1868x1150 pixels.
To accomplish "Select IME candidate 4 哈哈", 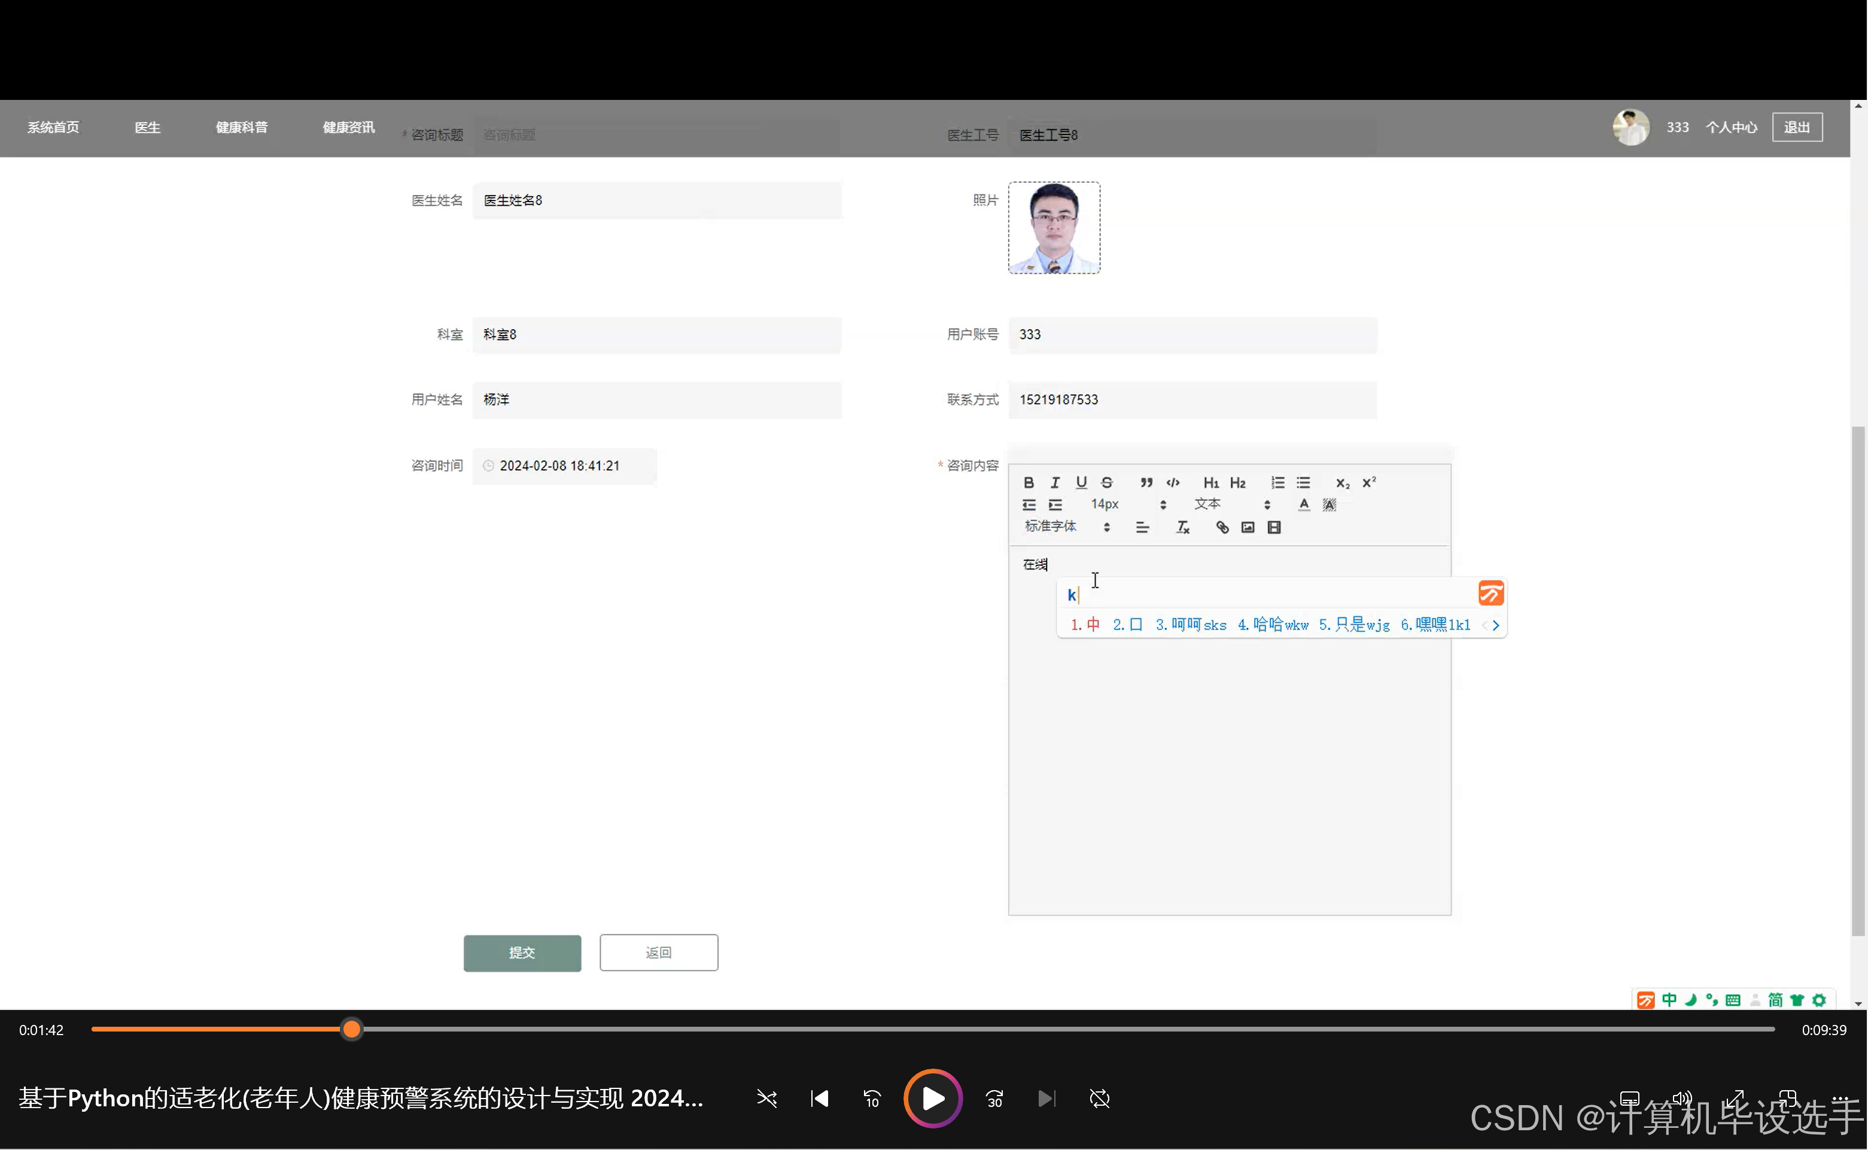I will [x=1273, y=625].
